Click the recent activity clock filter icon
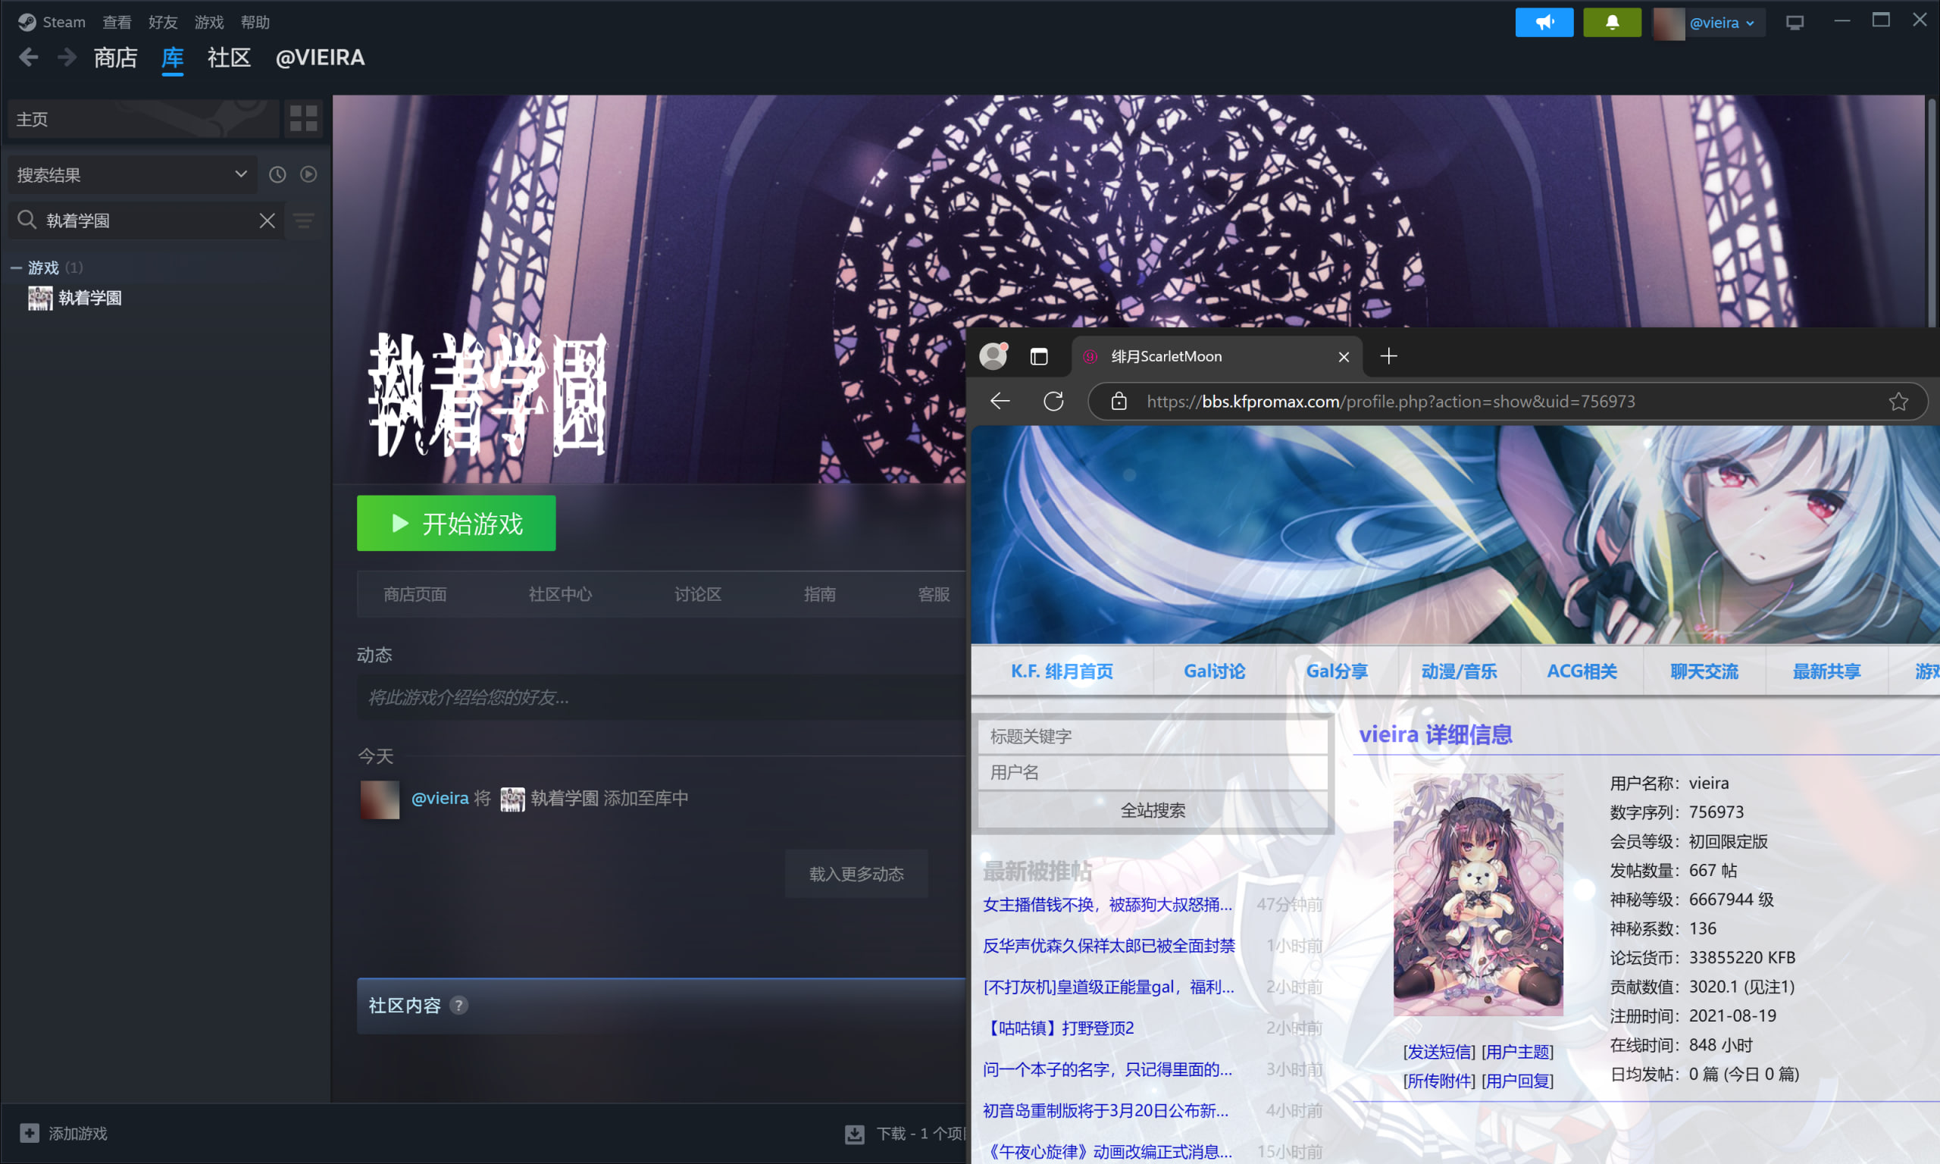The width and height of the screenshot is (1940, 1164). click(277, 174)
